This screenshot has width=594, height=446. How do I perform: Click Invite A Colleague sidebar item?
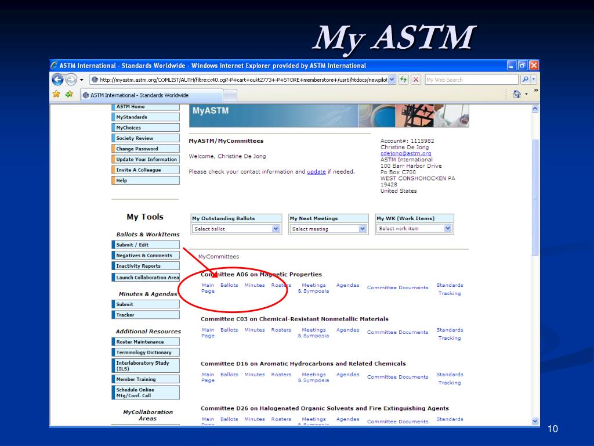[146, 170]
